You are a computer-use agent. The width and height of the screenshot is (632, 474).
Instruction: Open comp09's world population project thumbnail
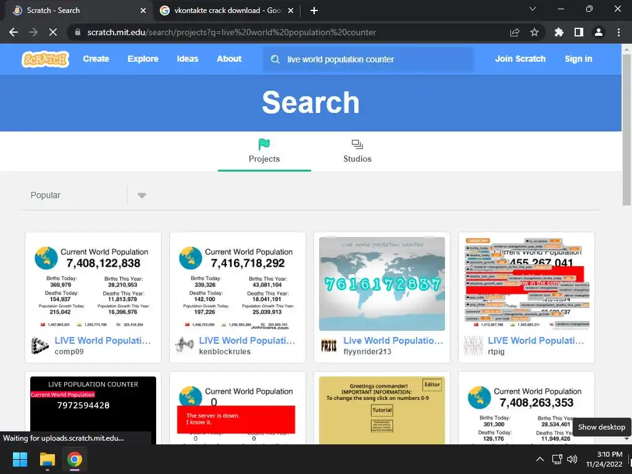(x=93, y=284)
